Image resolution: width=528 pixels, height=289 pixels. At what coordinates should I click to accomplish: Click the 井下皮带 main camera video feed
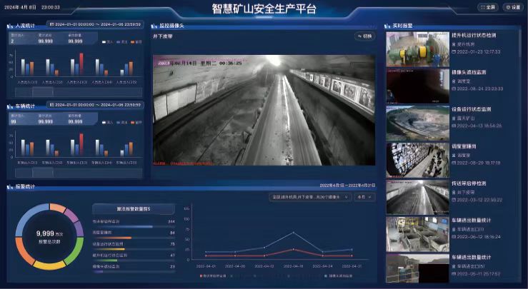pyautogui.click(x=264, y=110)
